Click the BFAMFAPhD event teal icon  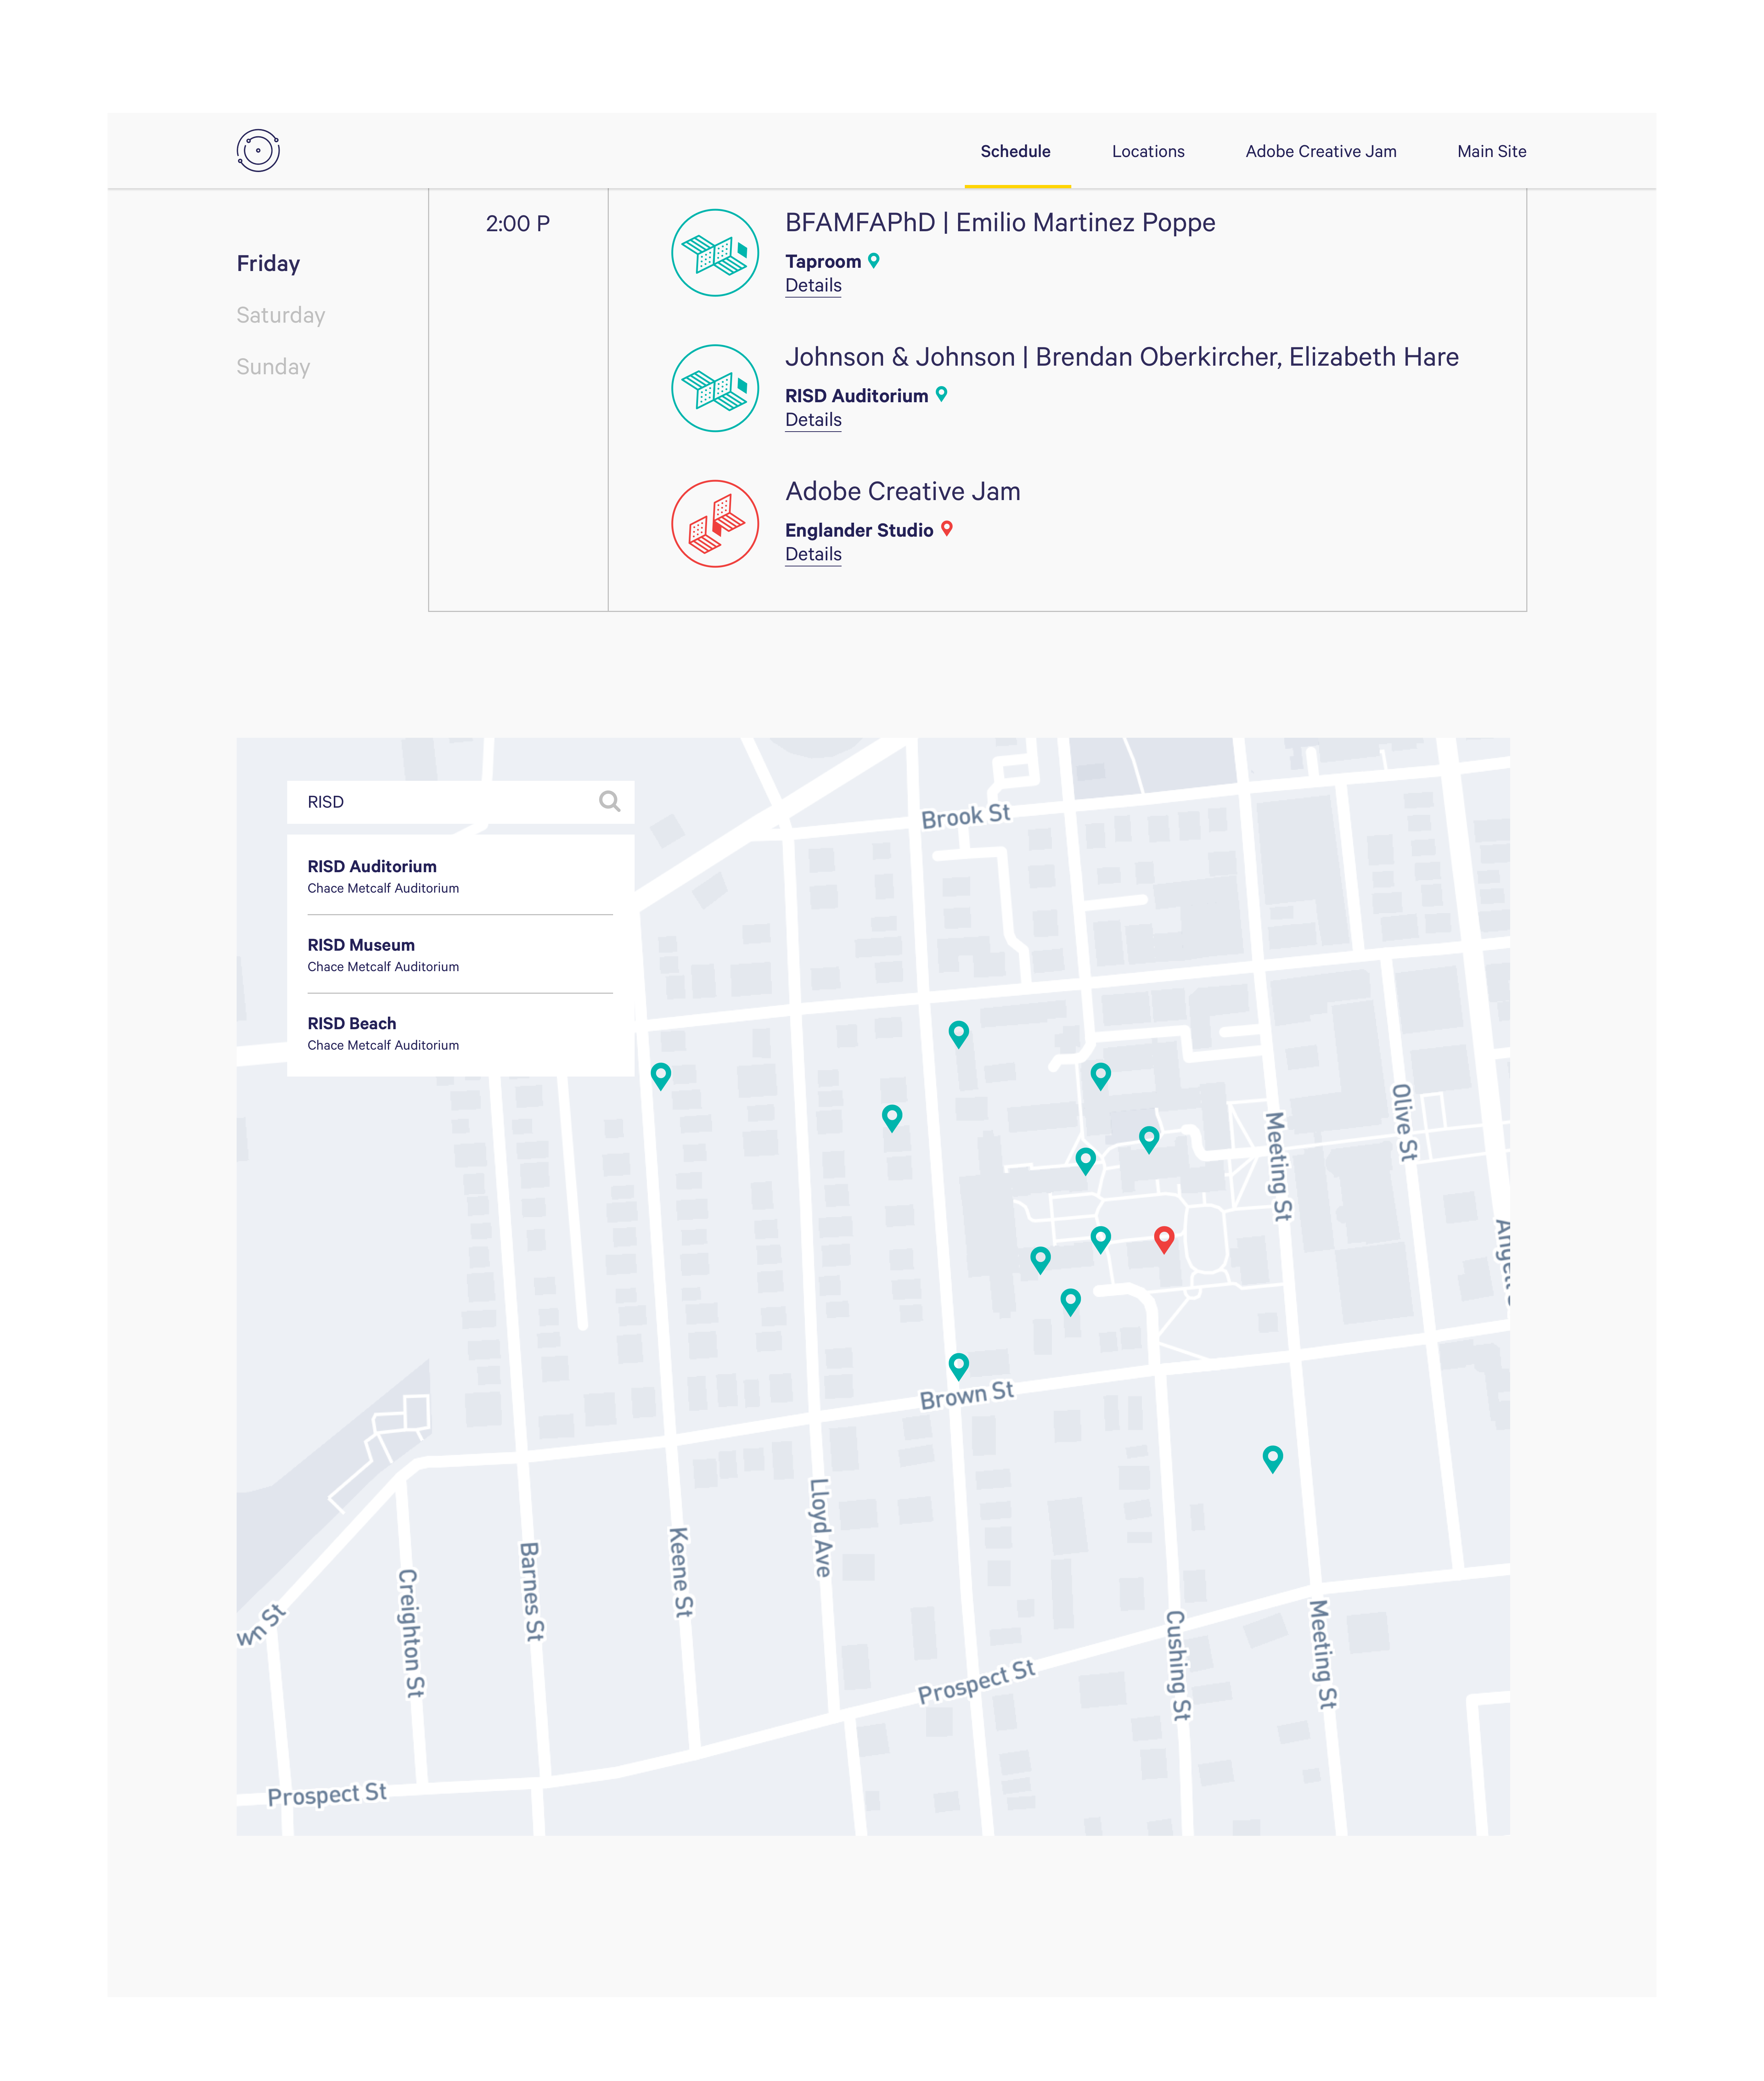point(715,253)
